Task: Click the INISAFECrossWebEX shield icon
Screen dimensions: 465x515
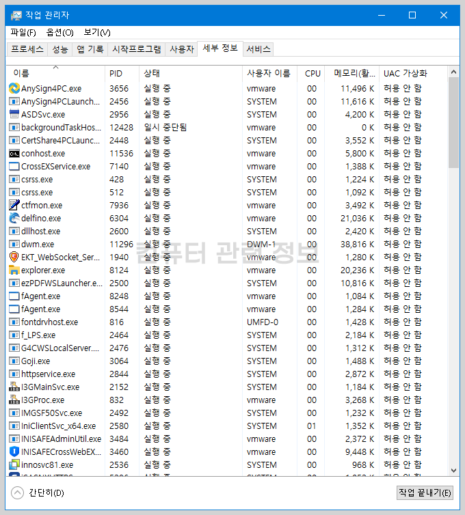Action: [x=14, y=451]
